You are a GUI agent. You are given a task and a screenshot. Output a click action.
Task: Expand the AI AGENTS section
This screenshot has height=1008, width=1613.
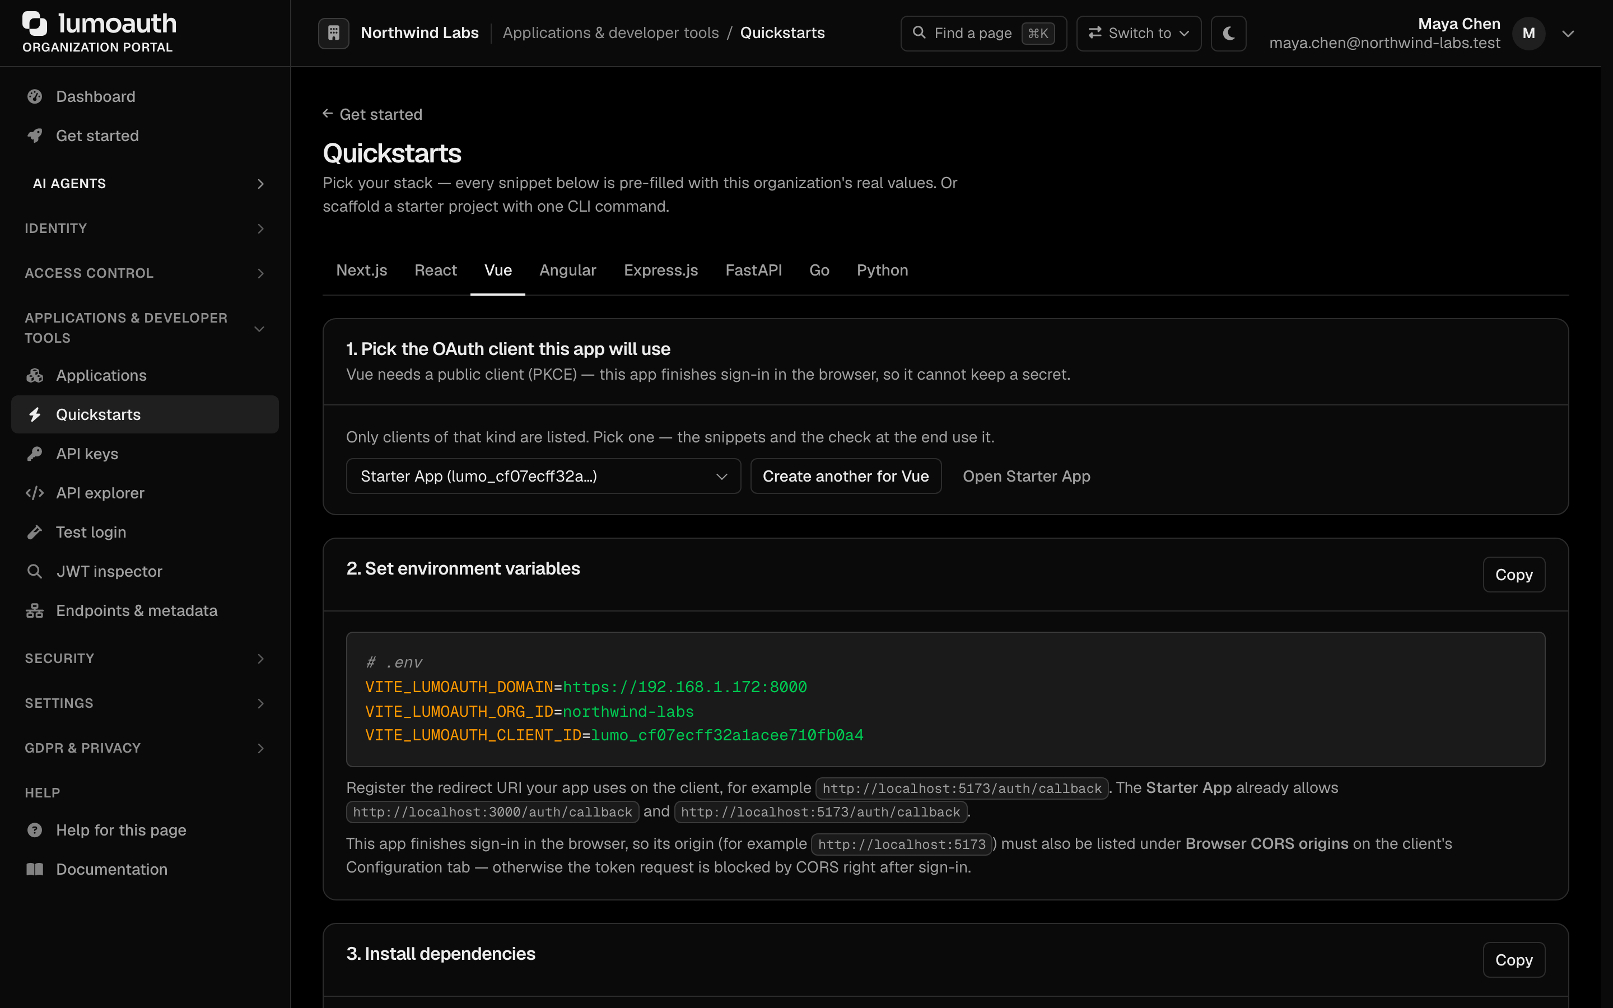144,183
